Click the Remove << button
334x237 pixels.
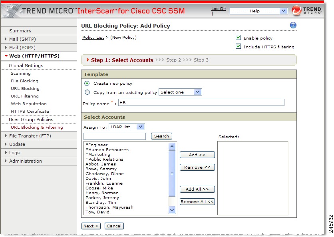tap(197, 167)
